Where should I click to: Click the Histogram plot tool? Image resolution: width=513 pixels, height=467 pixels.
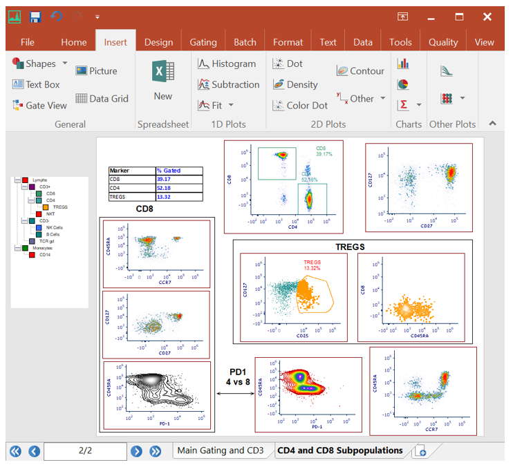point(226,64)
